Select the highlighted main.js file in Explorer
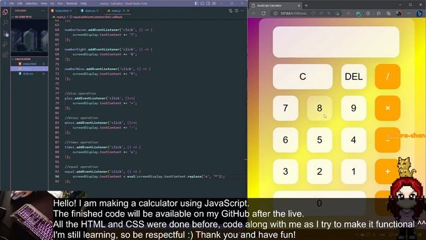Image resolution: width=426 pixels, height=240 pixels. 29,69
